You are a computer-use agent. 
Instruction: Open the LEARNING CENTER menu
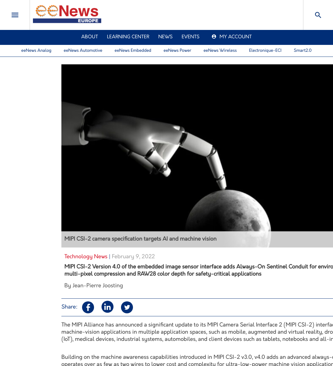point(128,37)
